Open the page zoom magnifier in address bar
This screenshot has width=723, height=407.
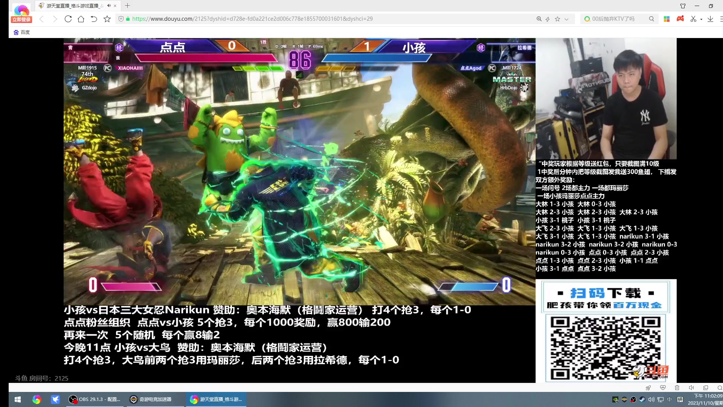tap(539, 19)
